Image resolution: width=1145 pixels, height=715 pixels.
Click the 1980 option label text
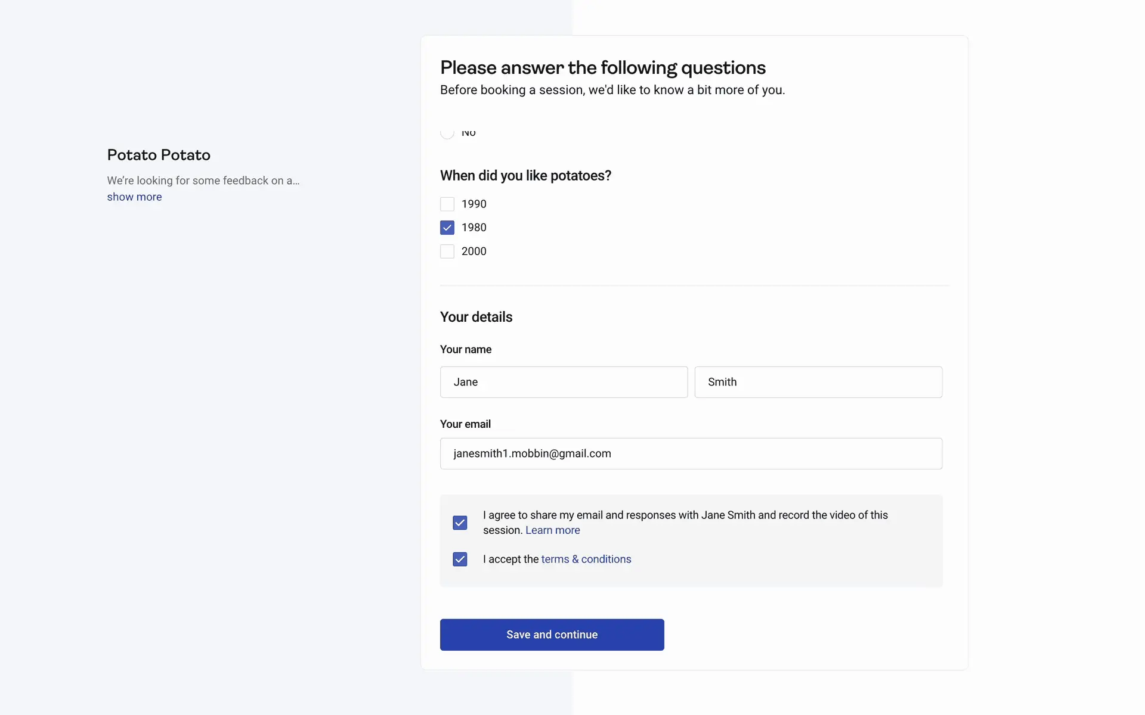pyautogui.click(x=474, y=228)
